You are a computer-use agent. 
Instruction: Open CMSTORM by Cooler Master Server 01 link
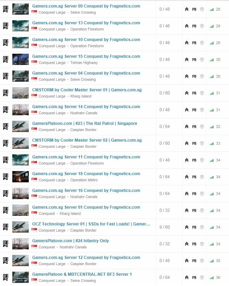[x=87, y=90]
